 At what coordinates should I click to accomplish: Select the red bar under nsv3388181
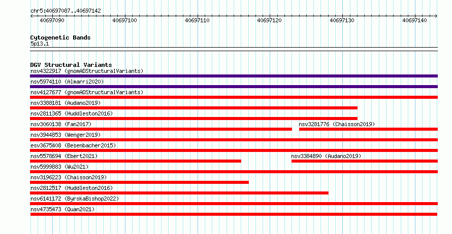coord(193,108)
